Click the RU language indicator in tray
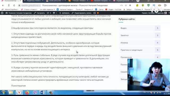 tap(144, 92)
